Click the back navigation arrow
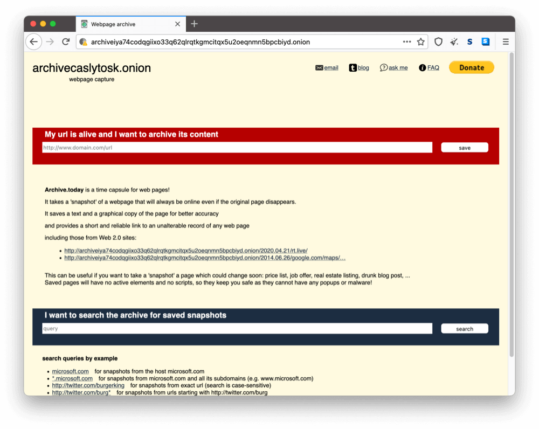Image resolution: width=539 pixels, height=429 pixels. (33, 41)
